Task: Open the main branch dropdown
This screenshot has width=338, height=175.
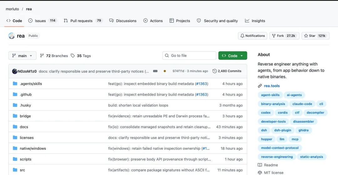Action: point(23,56)
